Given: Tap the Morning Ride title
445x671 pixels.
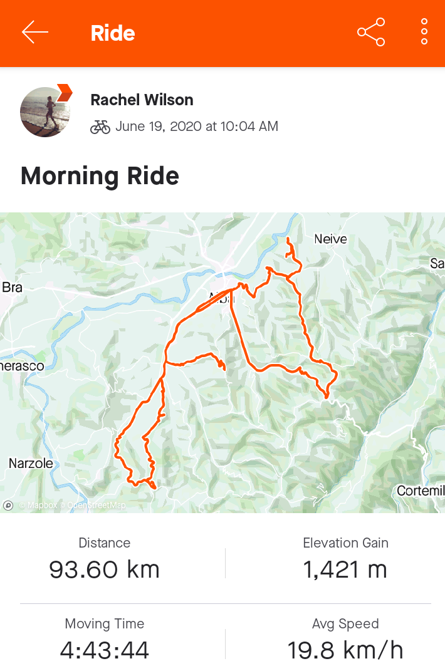Looking at the screenshot, I should (100, 176).
